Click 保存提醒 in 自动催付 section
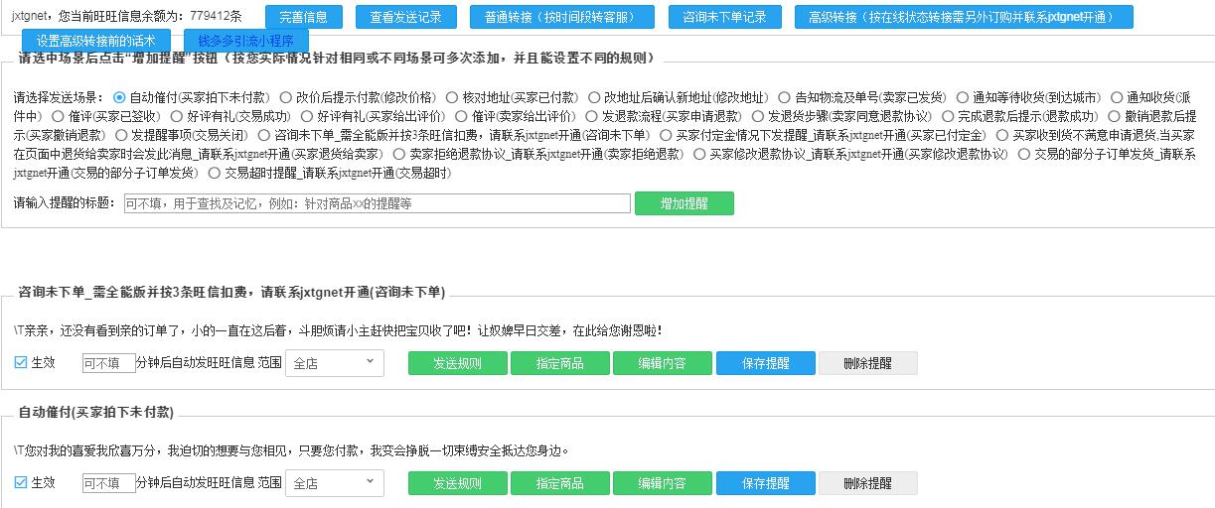This screenshot has height=508, width=1215. coord(766,484)
